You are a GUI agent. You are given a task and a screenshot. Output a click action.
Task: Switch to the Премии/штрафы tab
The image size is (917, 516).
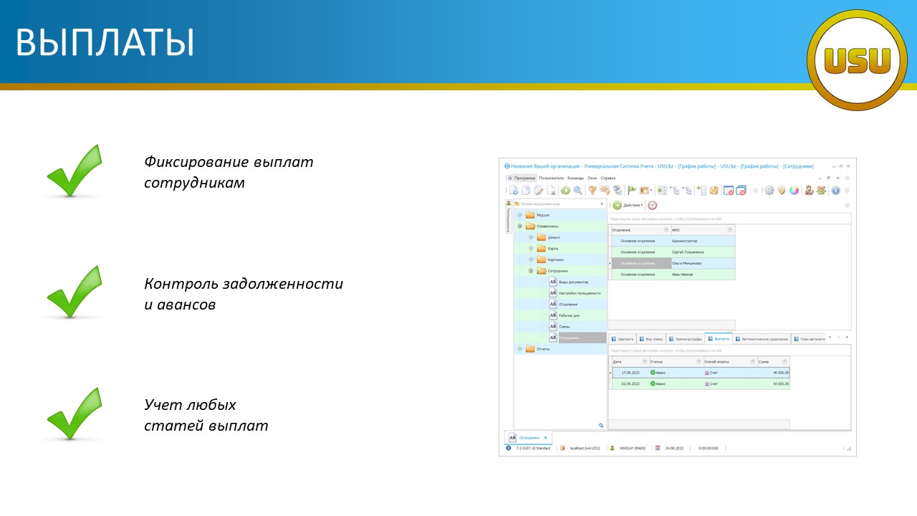(686, 339)
